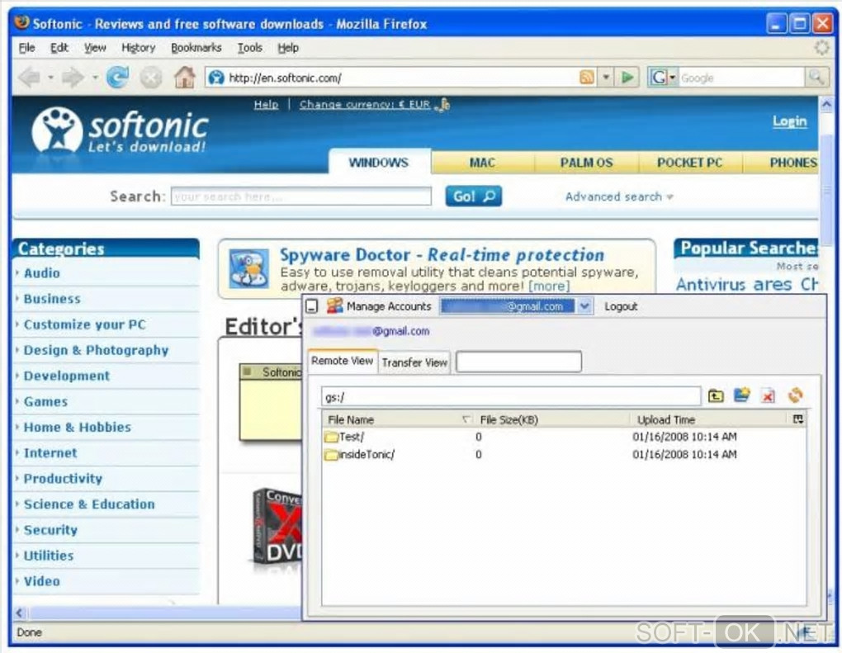Click the Stop loading icon
The height and width of the screenshot is (653, 842).
coord(151,78)
